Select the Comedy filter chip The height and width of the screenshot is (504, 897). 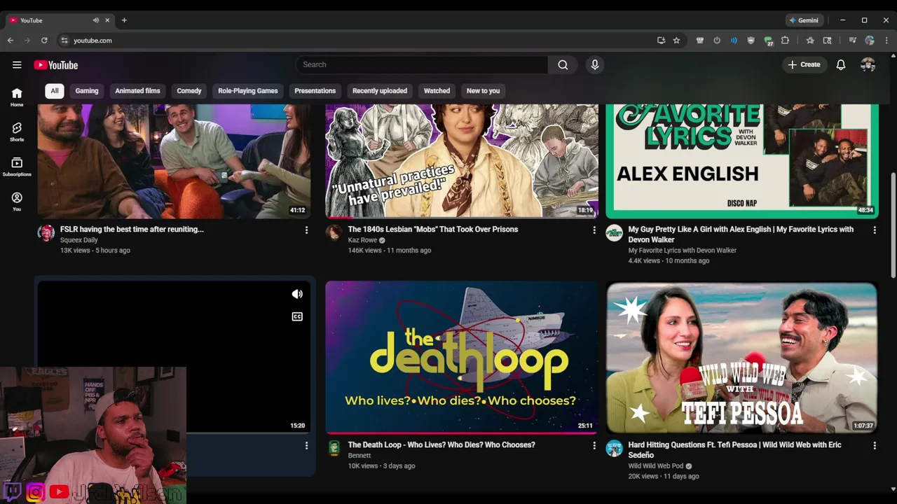click(x=189, y=91)
